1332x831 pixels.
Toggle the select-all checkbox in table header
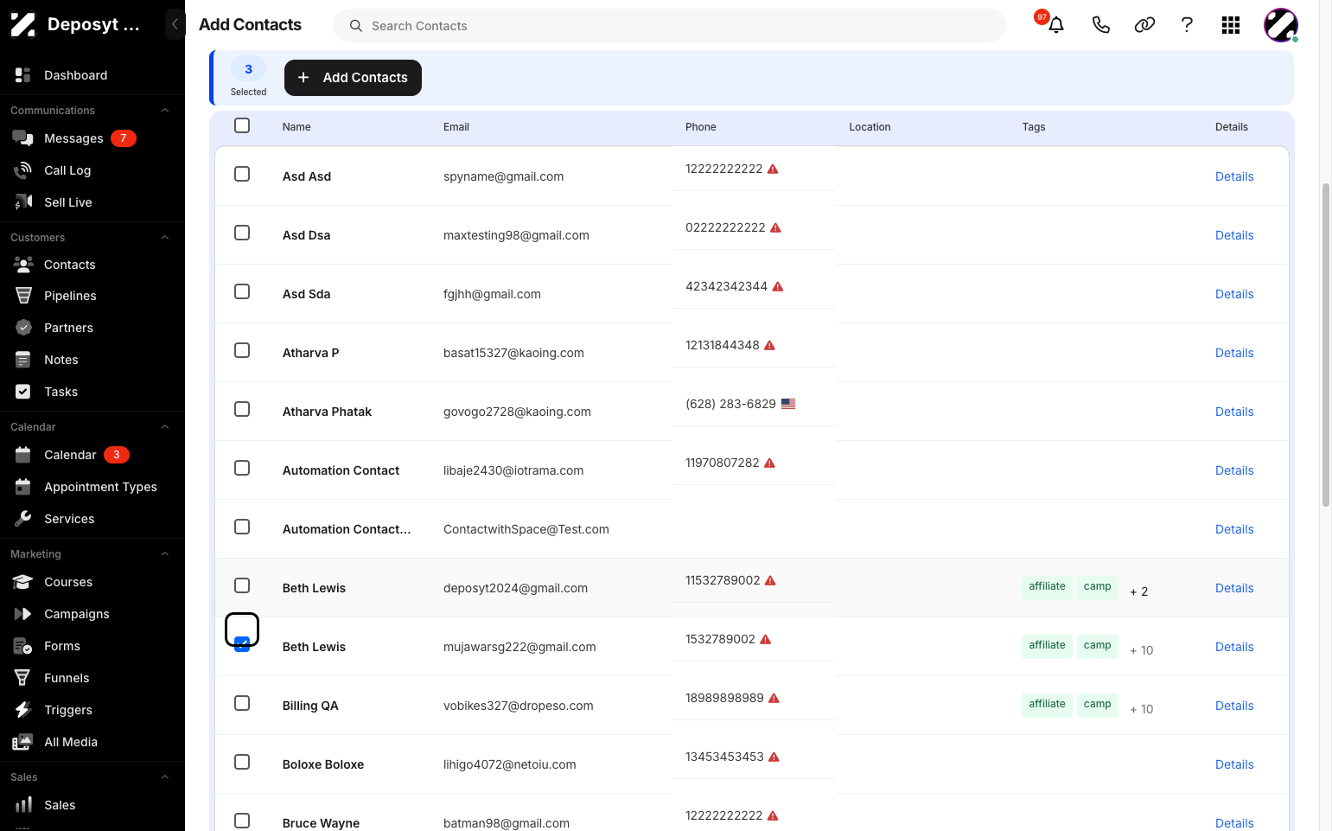[242, 125]
